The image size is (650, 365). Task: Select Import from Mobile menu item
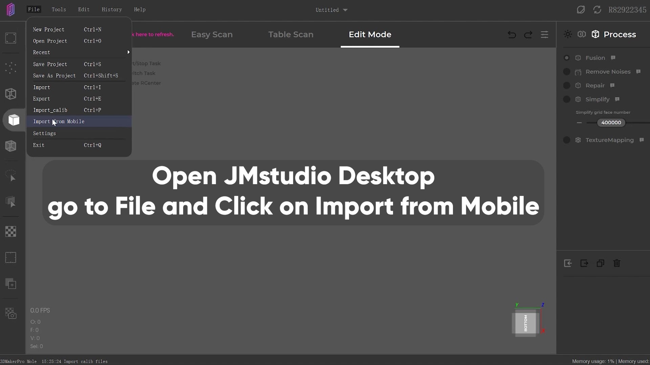click(59, 121)
